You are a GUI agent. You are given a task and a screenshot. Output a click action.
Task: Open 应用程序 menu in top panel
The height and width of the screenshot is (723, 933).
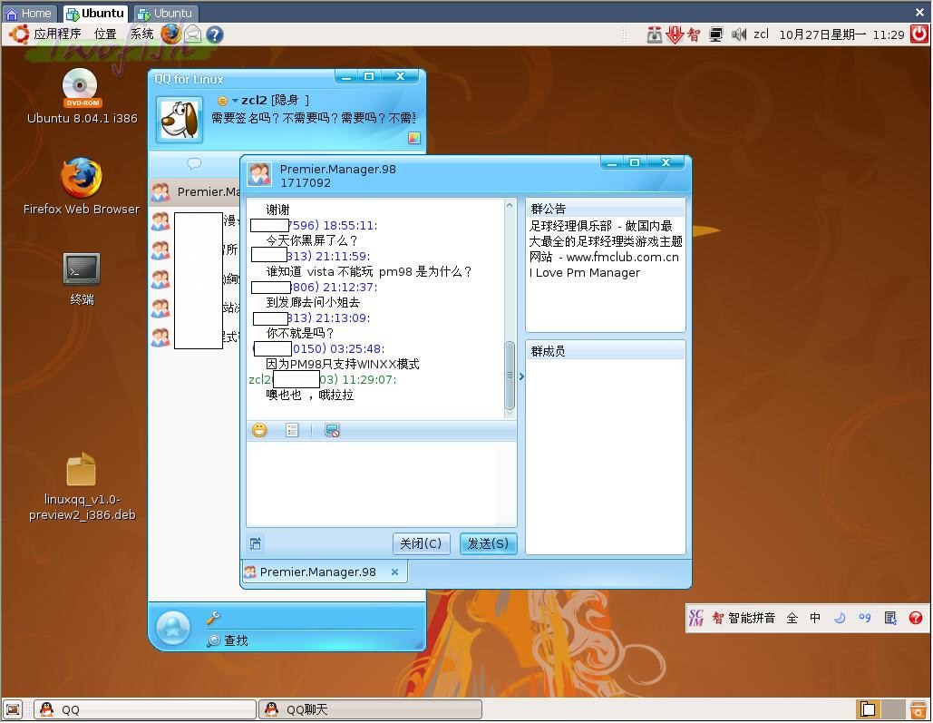pos(57,34)
